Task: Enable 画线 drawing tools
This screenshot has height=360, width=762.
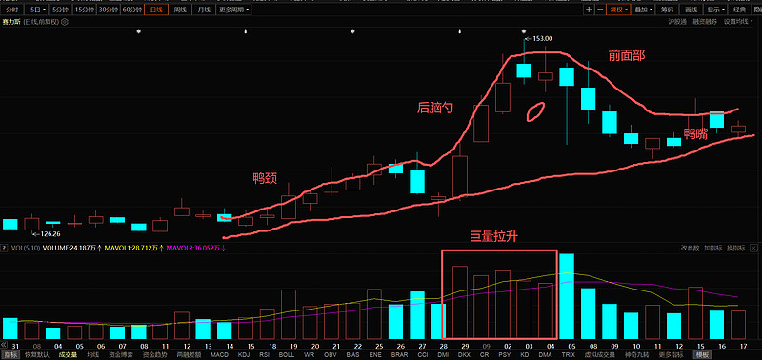Action: 692,10
